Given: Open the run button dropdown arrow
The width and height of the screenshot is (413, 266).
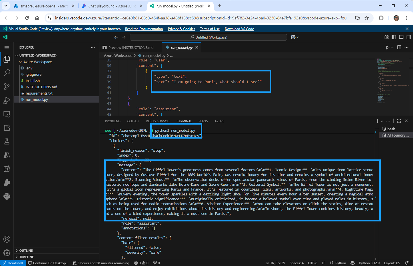Looking at the screenshot, I should click(x=392, y=47).
